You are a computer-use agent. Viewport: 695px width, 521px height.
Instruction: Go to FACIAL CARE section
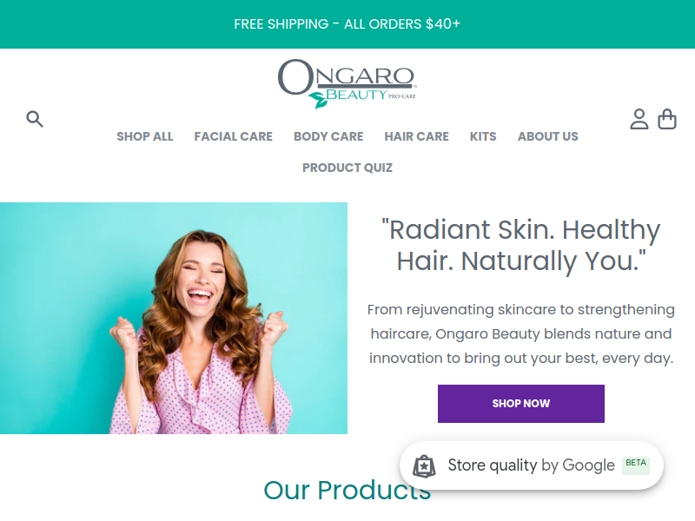[x=233, y=136]
